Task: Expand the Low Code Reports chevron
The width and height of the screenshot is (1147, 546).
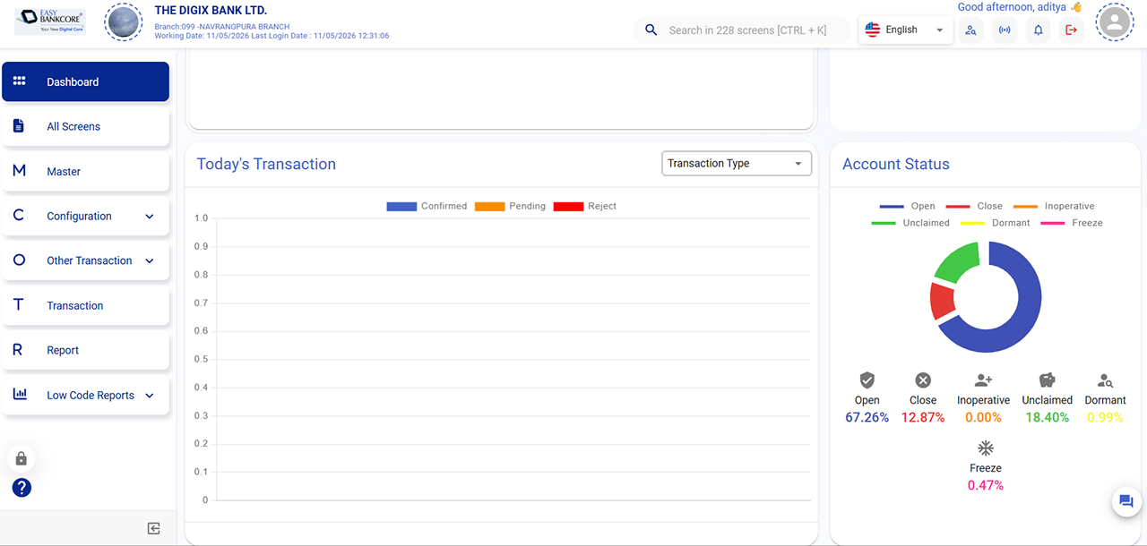Action: pyautogui.click(x=150, y=395)
